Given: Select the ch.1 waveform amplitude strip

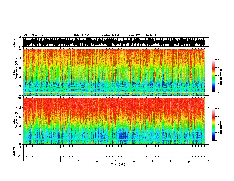Looking at the screenshot, I should pyautogui.click(x=114, y=42).
